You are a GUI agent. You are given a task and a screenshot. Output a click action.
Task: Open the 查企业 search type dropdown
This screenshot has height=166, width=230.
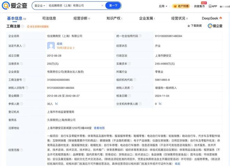pos(39,6)
